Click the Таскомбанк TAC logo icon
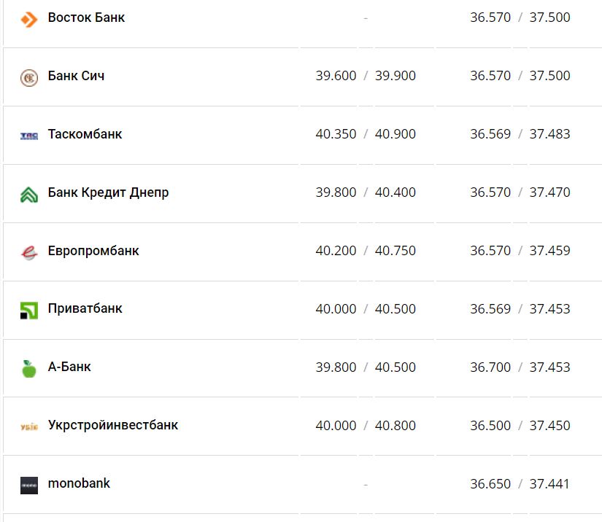 (x=28, y=136)
